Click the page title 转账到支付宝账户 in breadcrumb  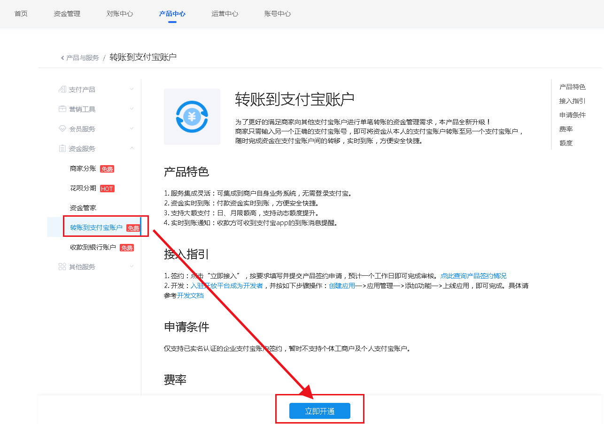point(143,57)
